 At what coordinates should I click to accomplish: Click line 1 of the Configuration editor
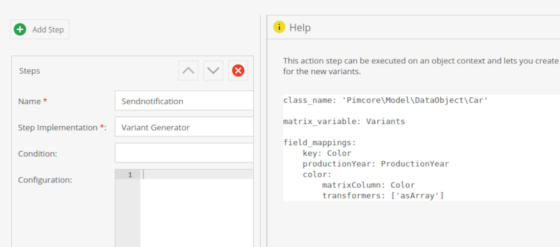(x=197, y=175)
